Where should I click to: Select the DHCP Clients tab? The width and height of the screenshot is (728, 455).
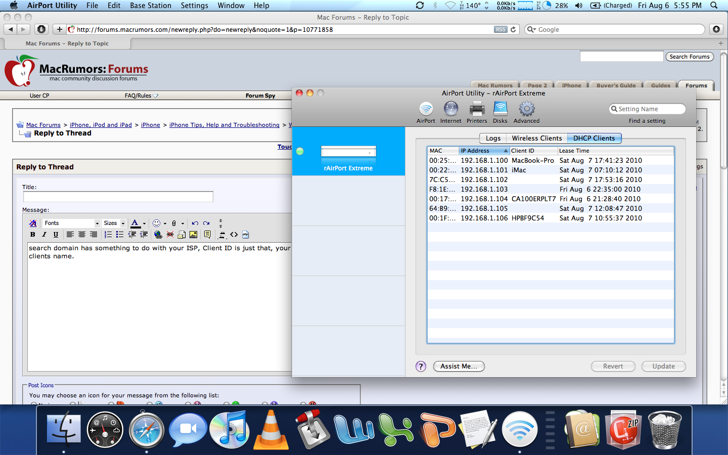[594, 138]
